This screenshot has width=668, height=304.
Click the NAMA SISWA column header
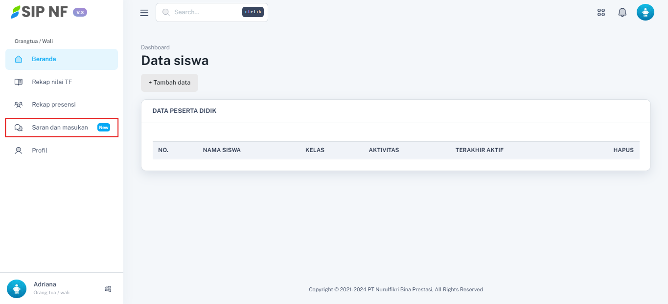tap(222, 150)
